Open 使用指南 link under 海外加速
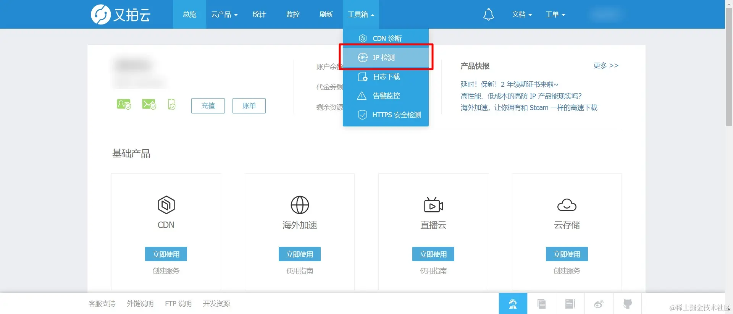The image size is (733, 314). (x=300, y=271)
